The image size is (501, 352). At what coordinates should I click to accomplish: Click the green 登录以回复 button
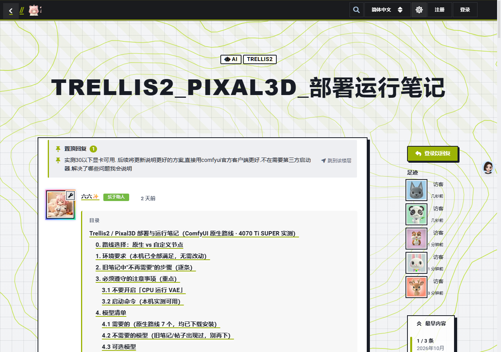click(x=433, y=153)
